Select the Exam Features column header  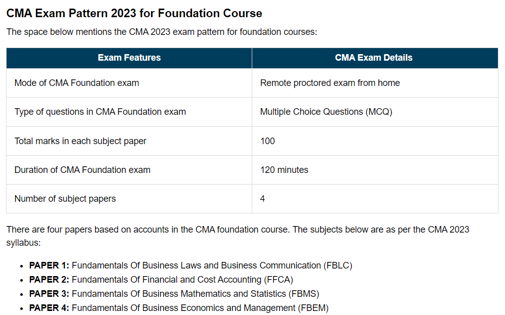129,58
